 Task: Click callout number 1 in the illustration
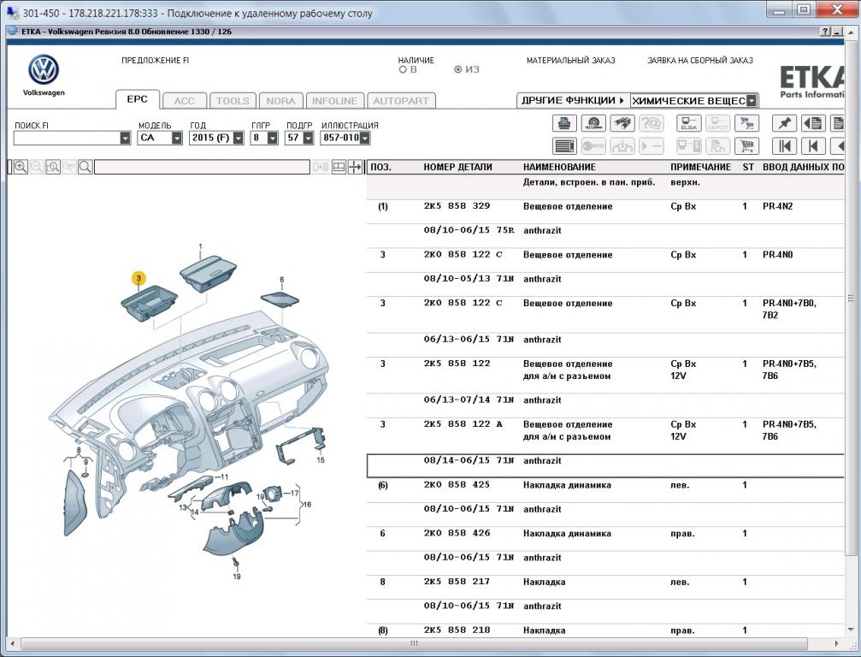pyautogui.click(x=200, y=246)
